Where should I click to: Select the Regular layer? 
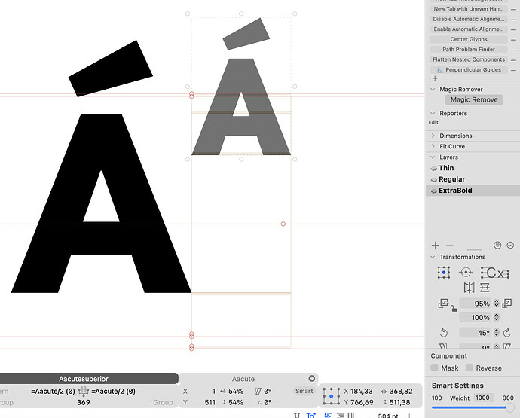click(x=451, y=179)
